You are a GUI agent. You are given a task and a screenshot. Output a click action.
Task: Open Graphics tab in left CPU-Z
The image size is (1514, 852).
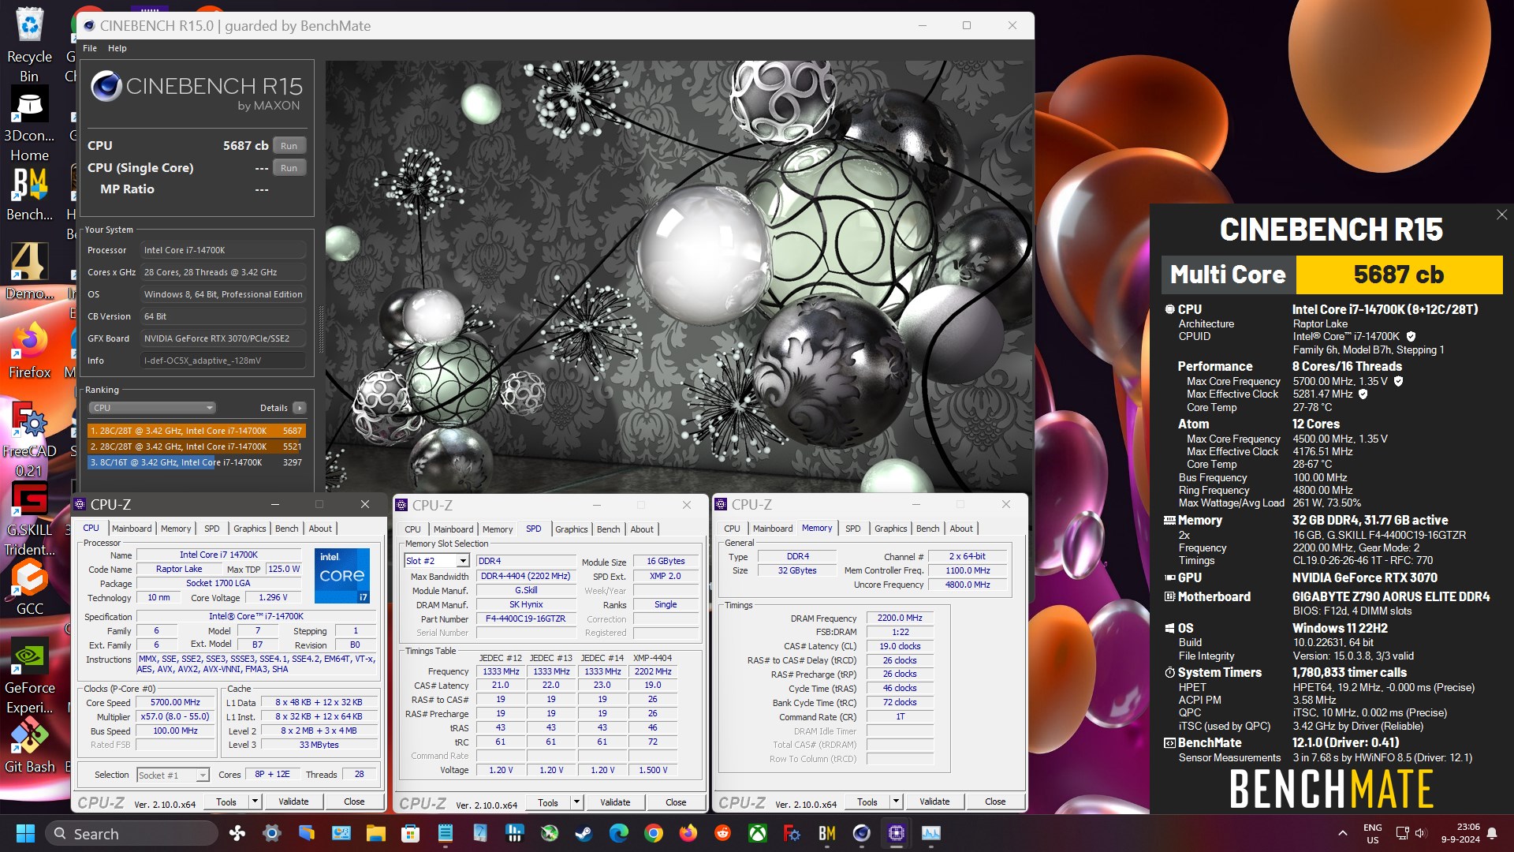[249, 529]
